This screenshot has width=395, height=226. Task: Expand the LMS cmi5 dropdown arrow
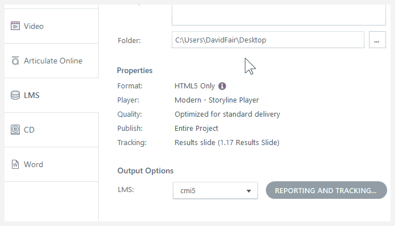(x=249, y=191)
